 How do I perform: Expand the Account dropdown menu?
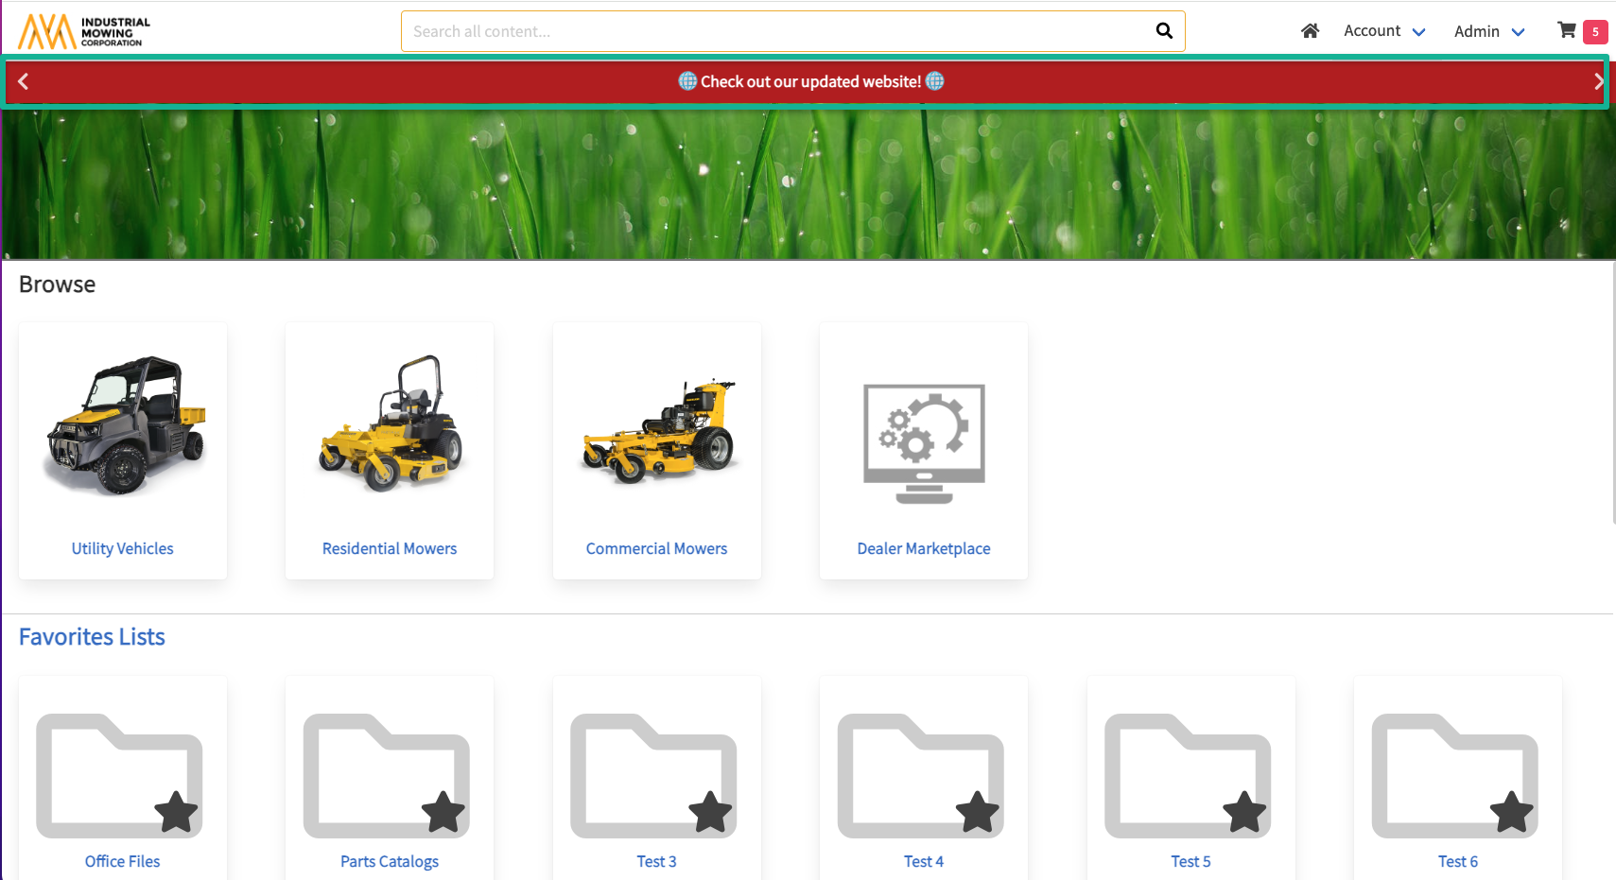coord(1383,31)
